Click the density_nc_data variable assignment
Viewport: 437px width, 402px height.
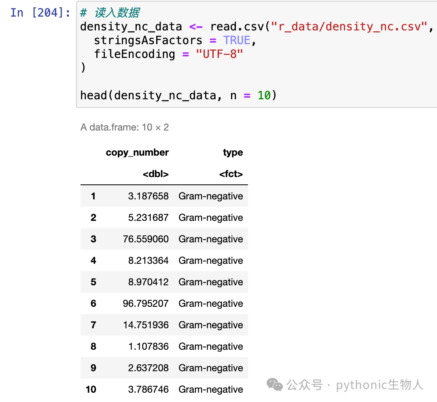click(x=131, y=26)
